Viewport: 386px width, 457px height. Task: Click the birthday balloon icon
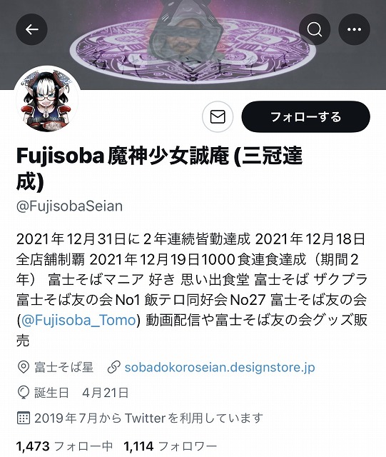pyautogui.click(x=24, y=393)
